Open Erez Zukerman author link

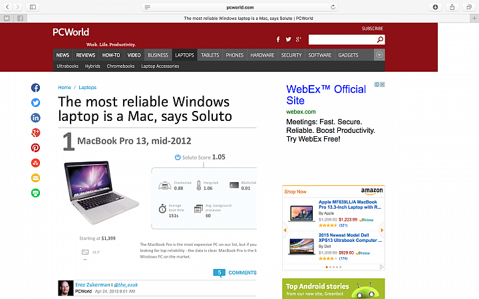tap(92, 284)
